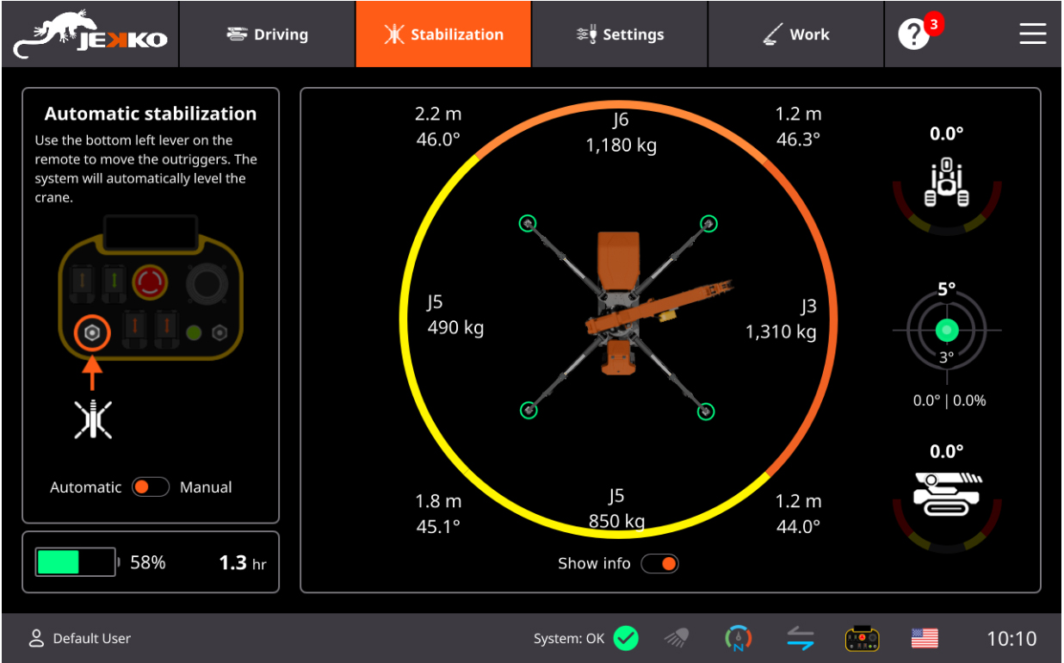
Task: Go to the Work tab
Action: coord(796,34)
